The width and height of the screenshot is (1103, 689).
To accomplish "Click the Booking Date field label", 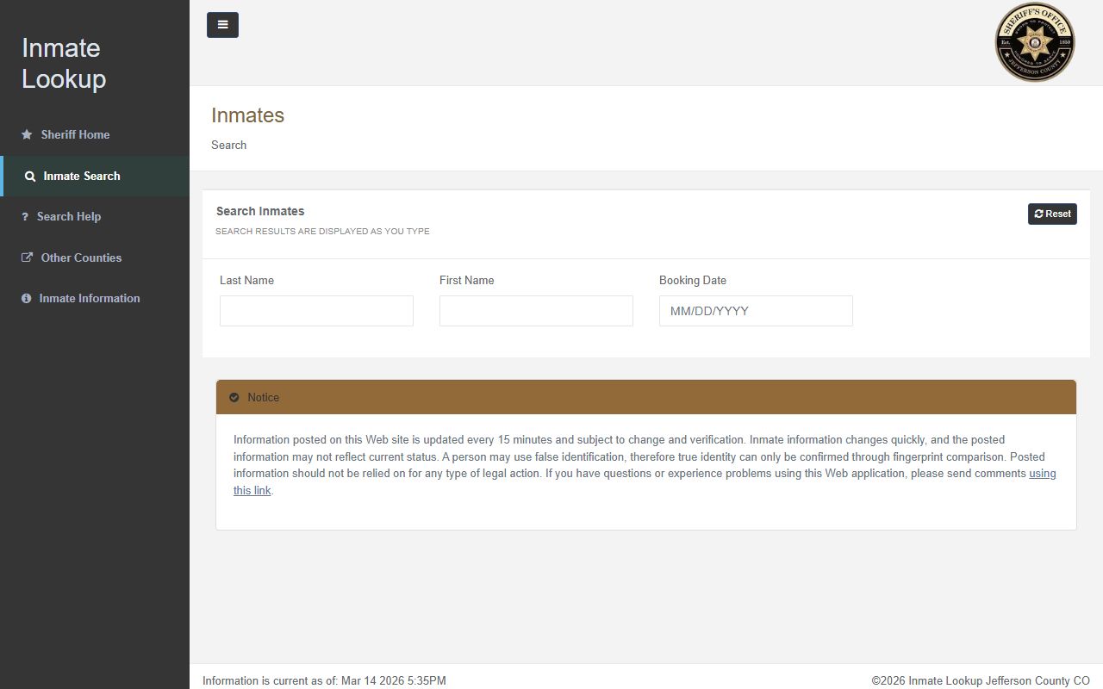I will 693,280.
